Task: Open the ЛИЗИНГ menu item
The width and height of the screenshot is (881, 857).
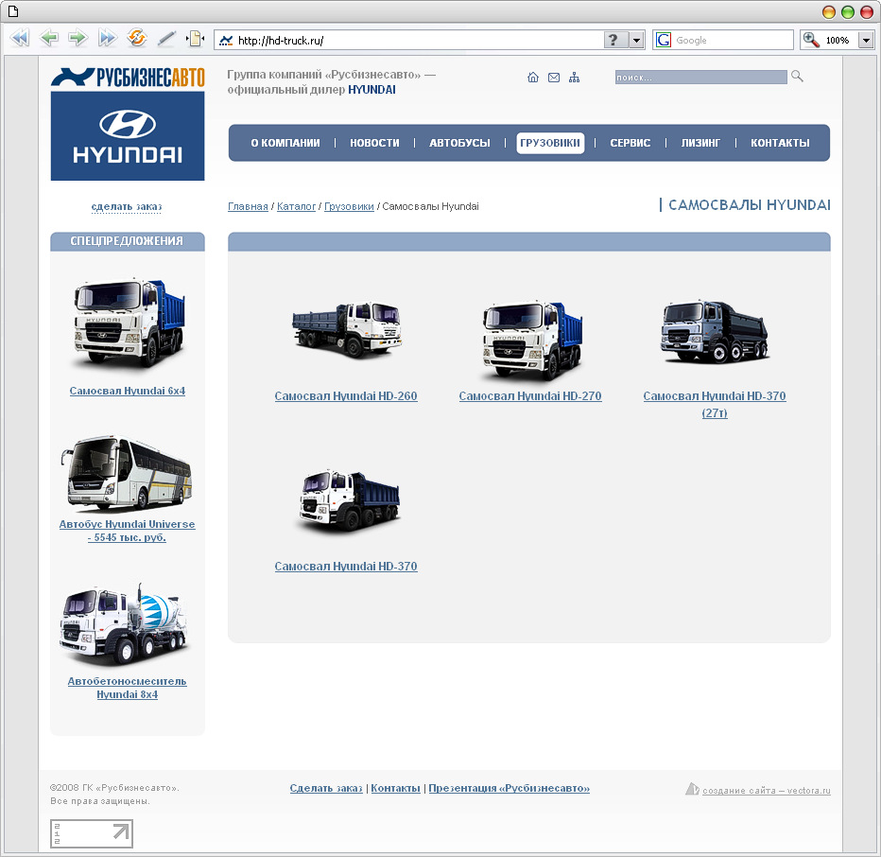Action: [700, 143]
